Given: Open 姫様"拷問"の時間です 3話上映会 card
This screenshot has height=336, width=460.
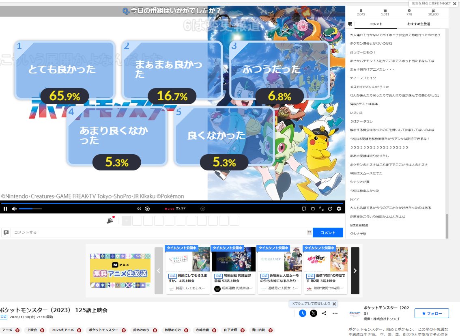Looking at the screenshot, I should (x=326, y=270).
